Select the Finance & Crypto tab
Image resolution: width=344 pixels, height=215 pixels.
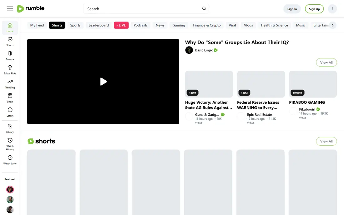point(207,25)
